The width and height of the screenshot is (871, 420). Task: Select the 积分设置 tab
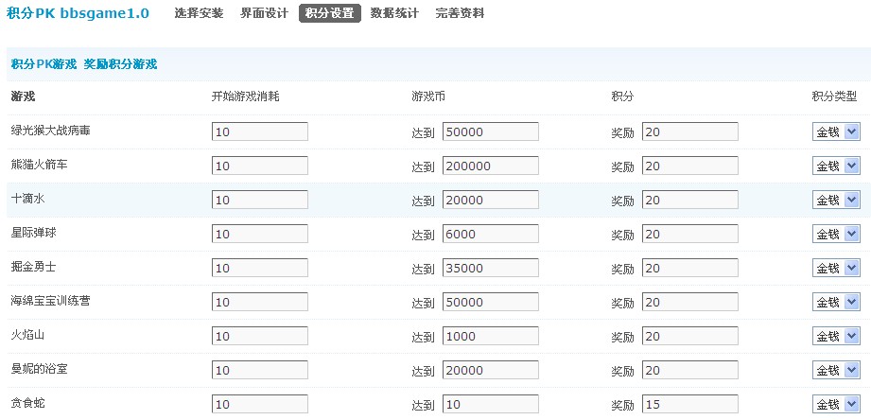click(x=330, y=13)
